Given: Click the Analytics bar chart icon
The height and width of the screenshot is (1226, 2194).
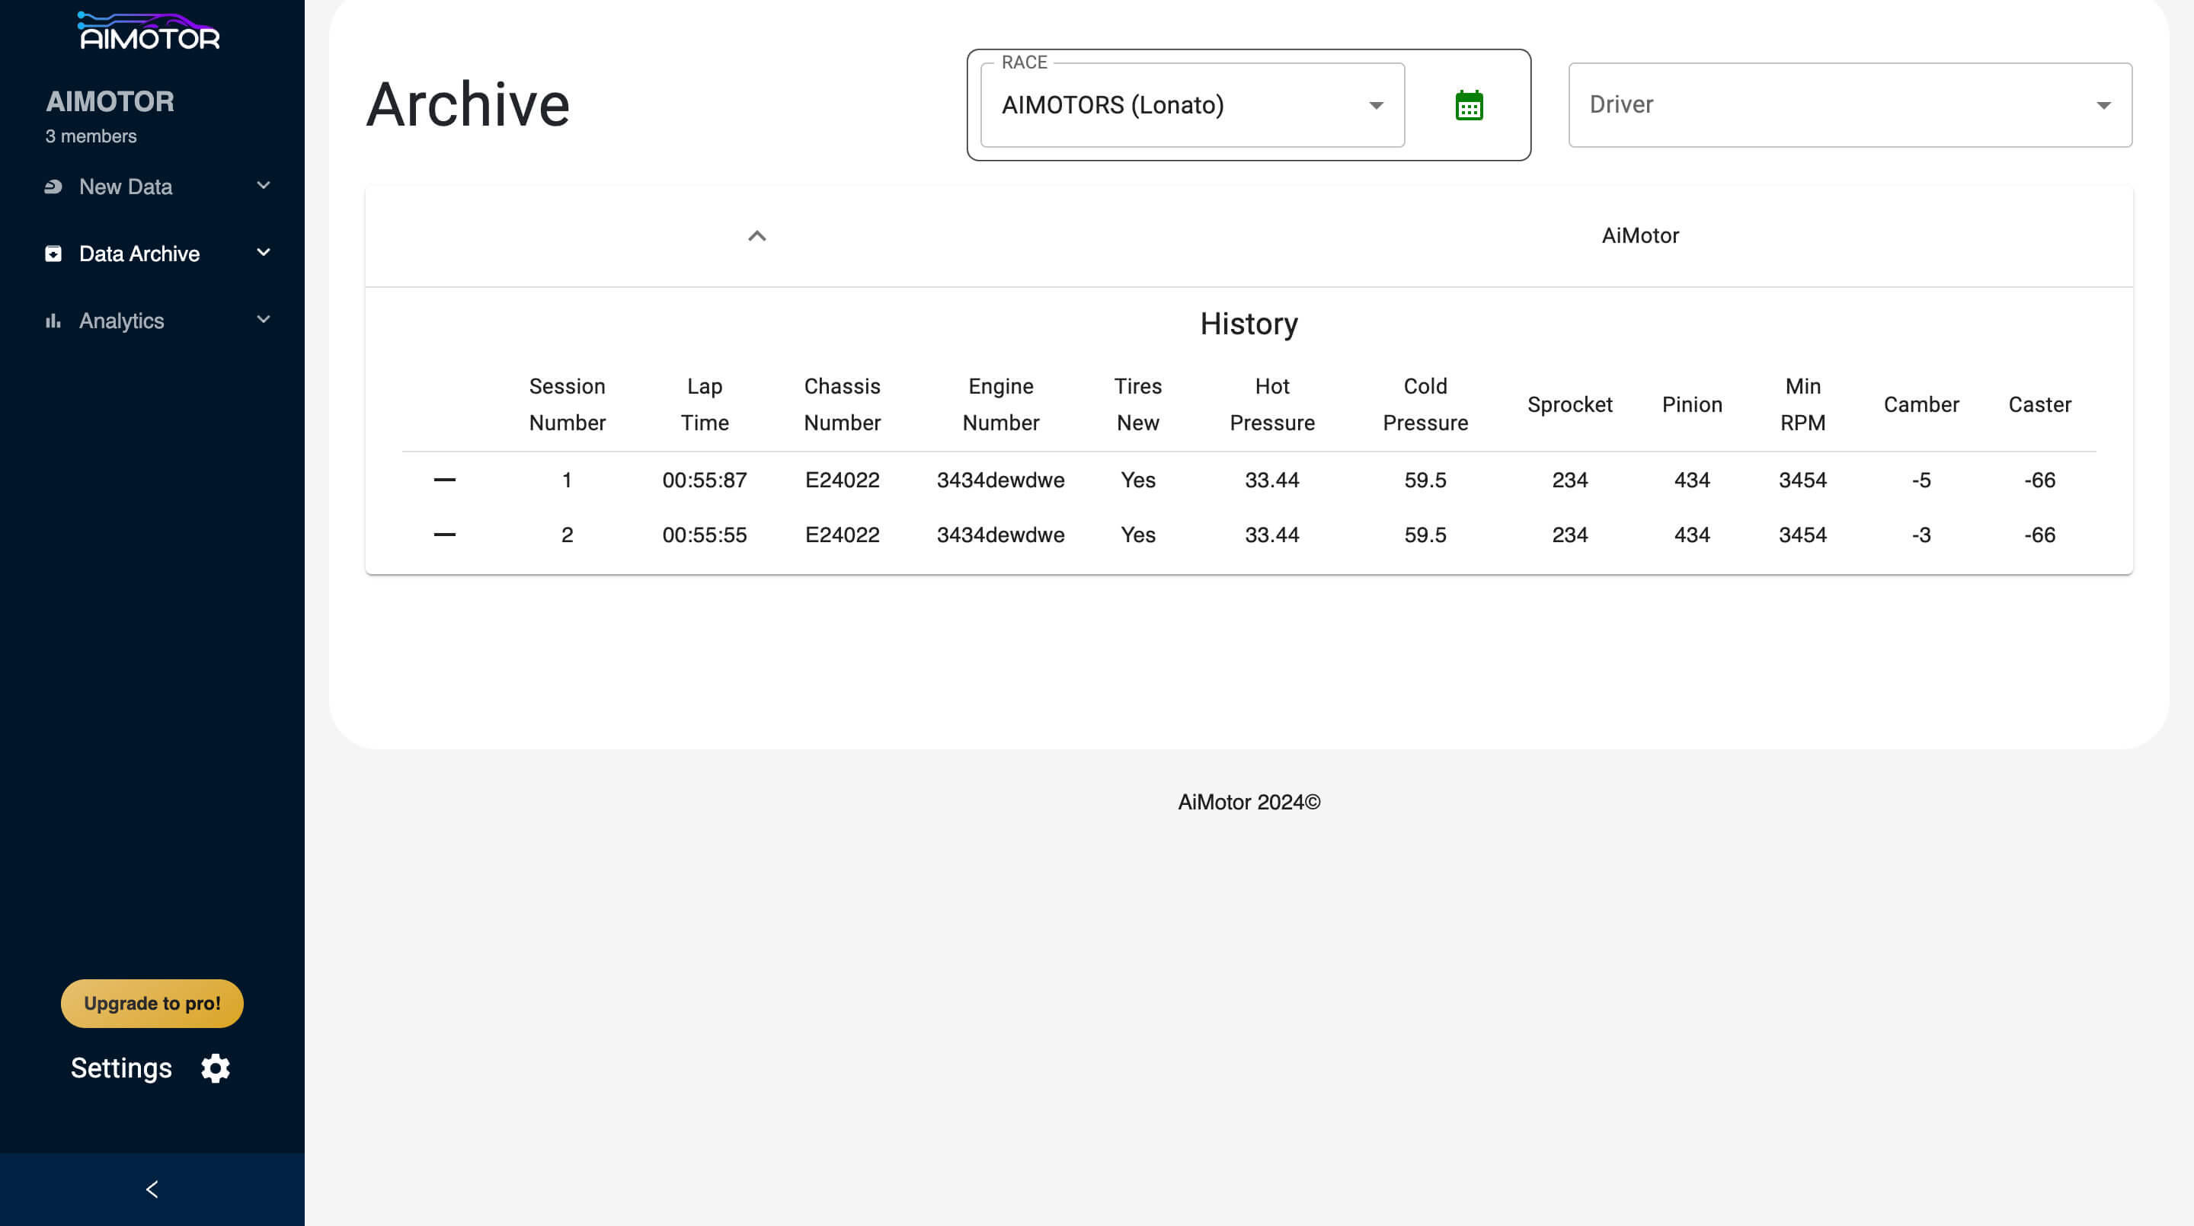Looking at the screenshot, I should [x=53, y=321].
